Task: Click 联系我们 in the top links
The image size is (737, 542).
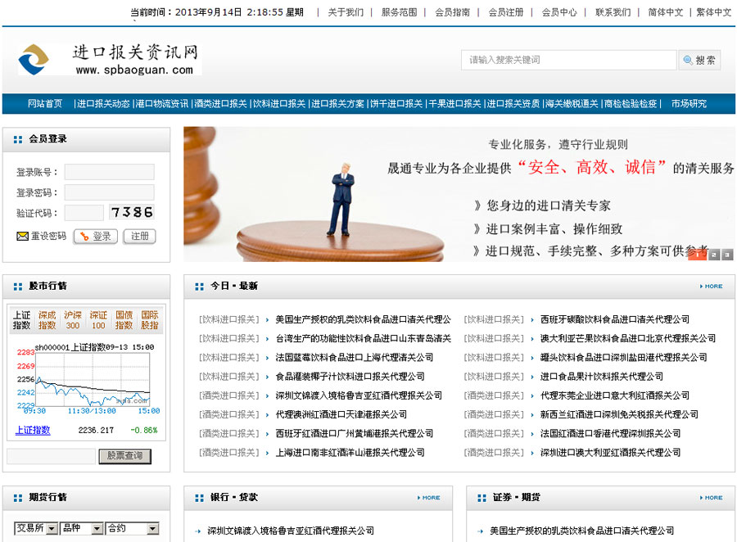Action: [613, 12]
